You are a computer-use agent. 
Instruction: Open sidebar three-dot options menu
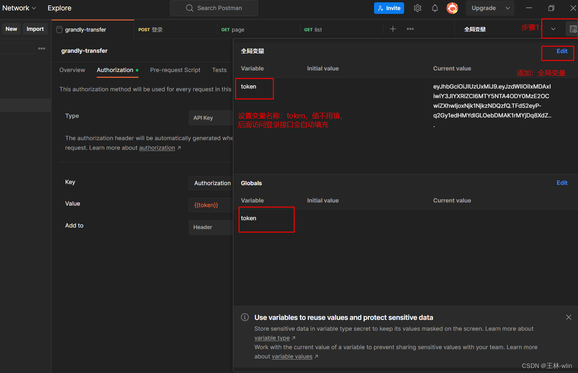coord(42,49)
